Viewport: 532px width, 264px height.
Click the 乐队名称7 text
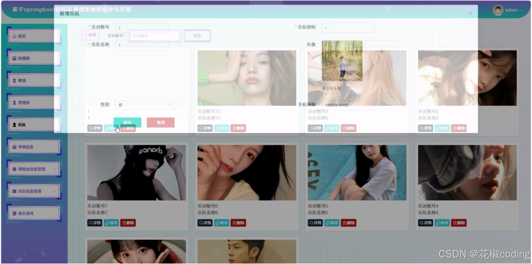pos(97,213)
